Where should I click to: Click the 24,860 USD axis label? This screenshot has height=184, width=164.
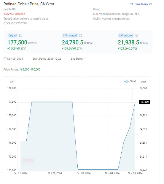pyautogui.click(x=143, y=88)
